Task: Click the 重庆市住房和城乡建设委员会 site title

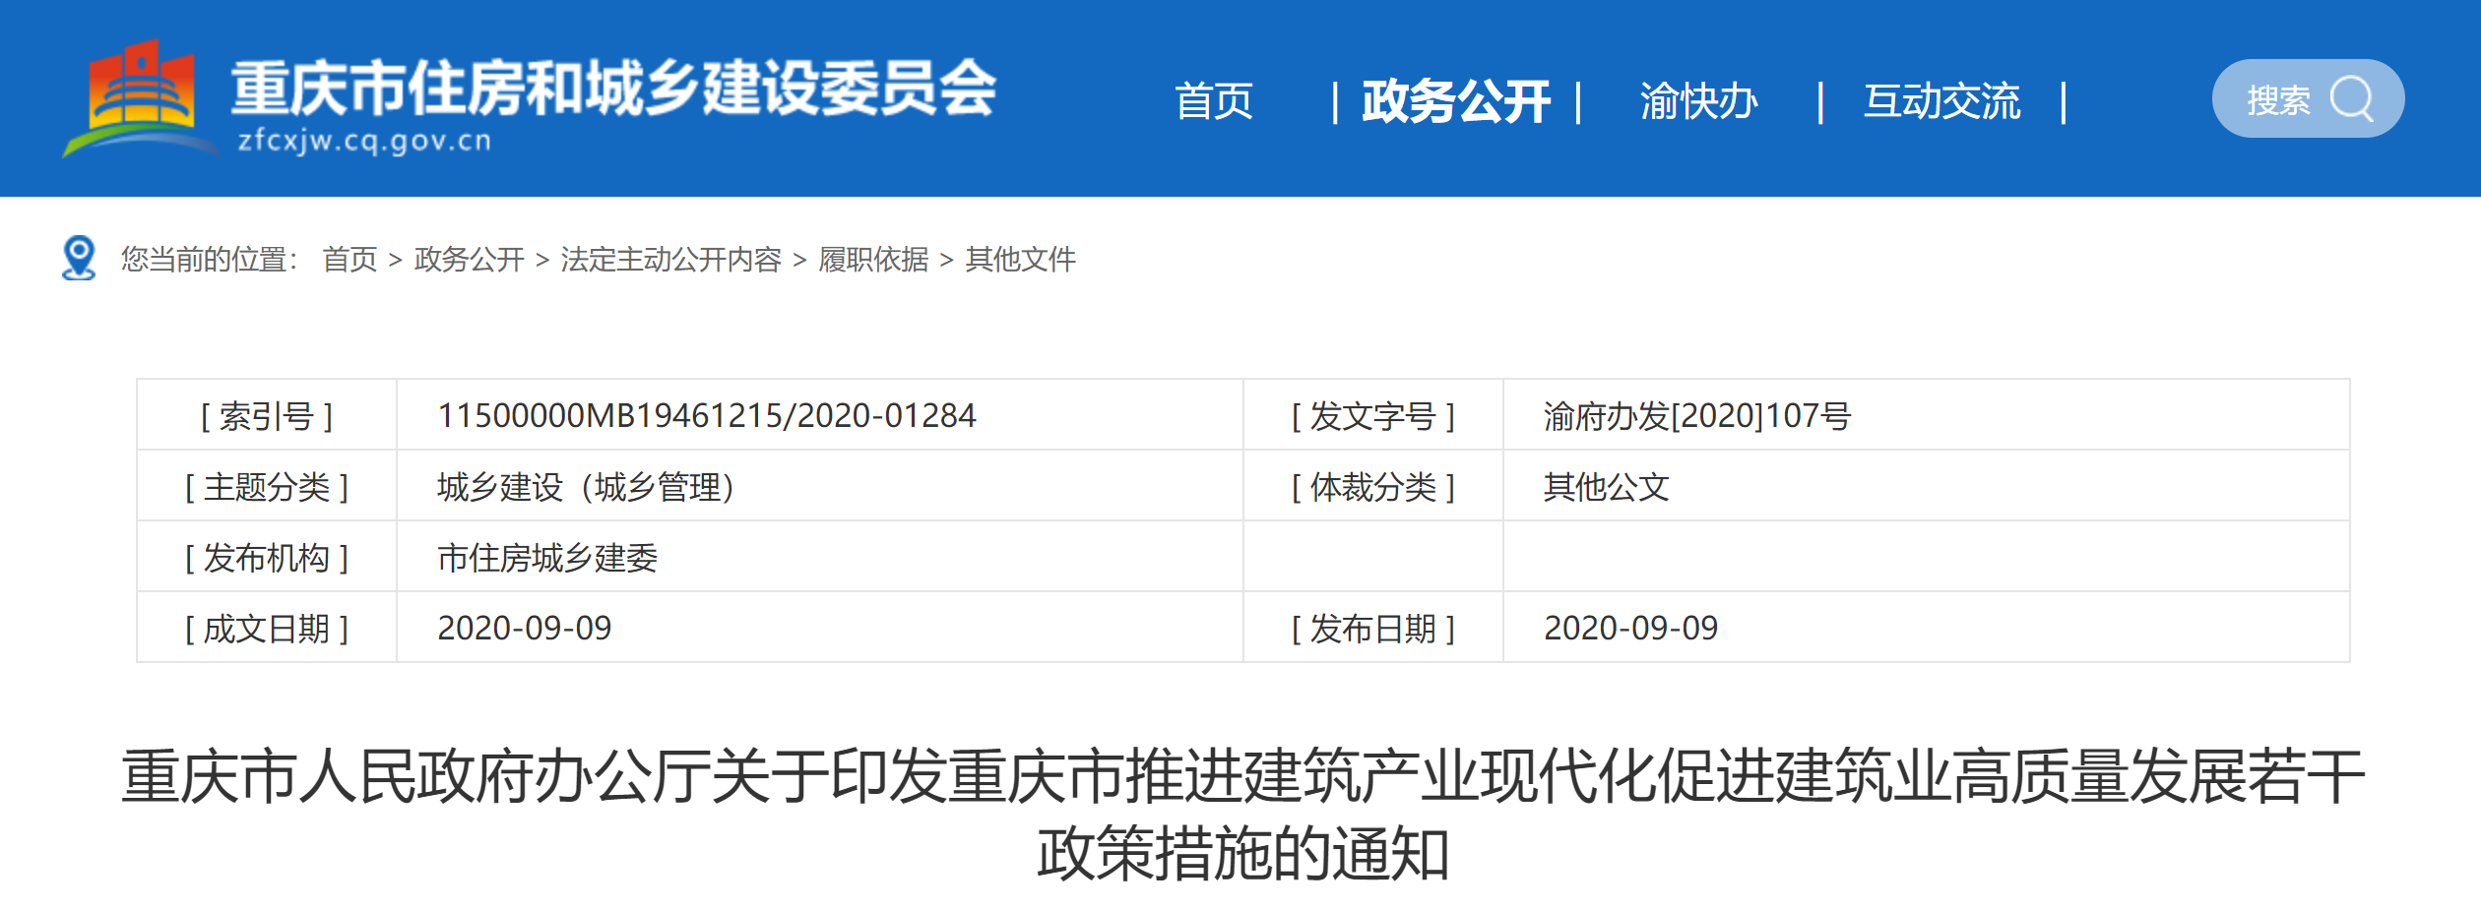Action: pyautogui.click(x=613, y=88)
